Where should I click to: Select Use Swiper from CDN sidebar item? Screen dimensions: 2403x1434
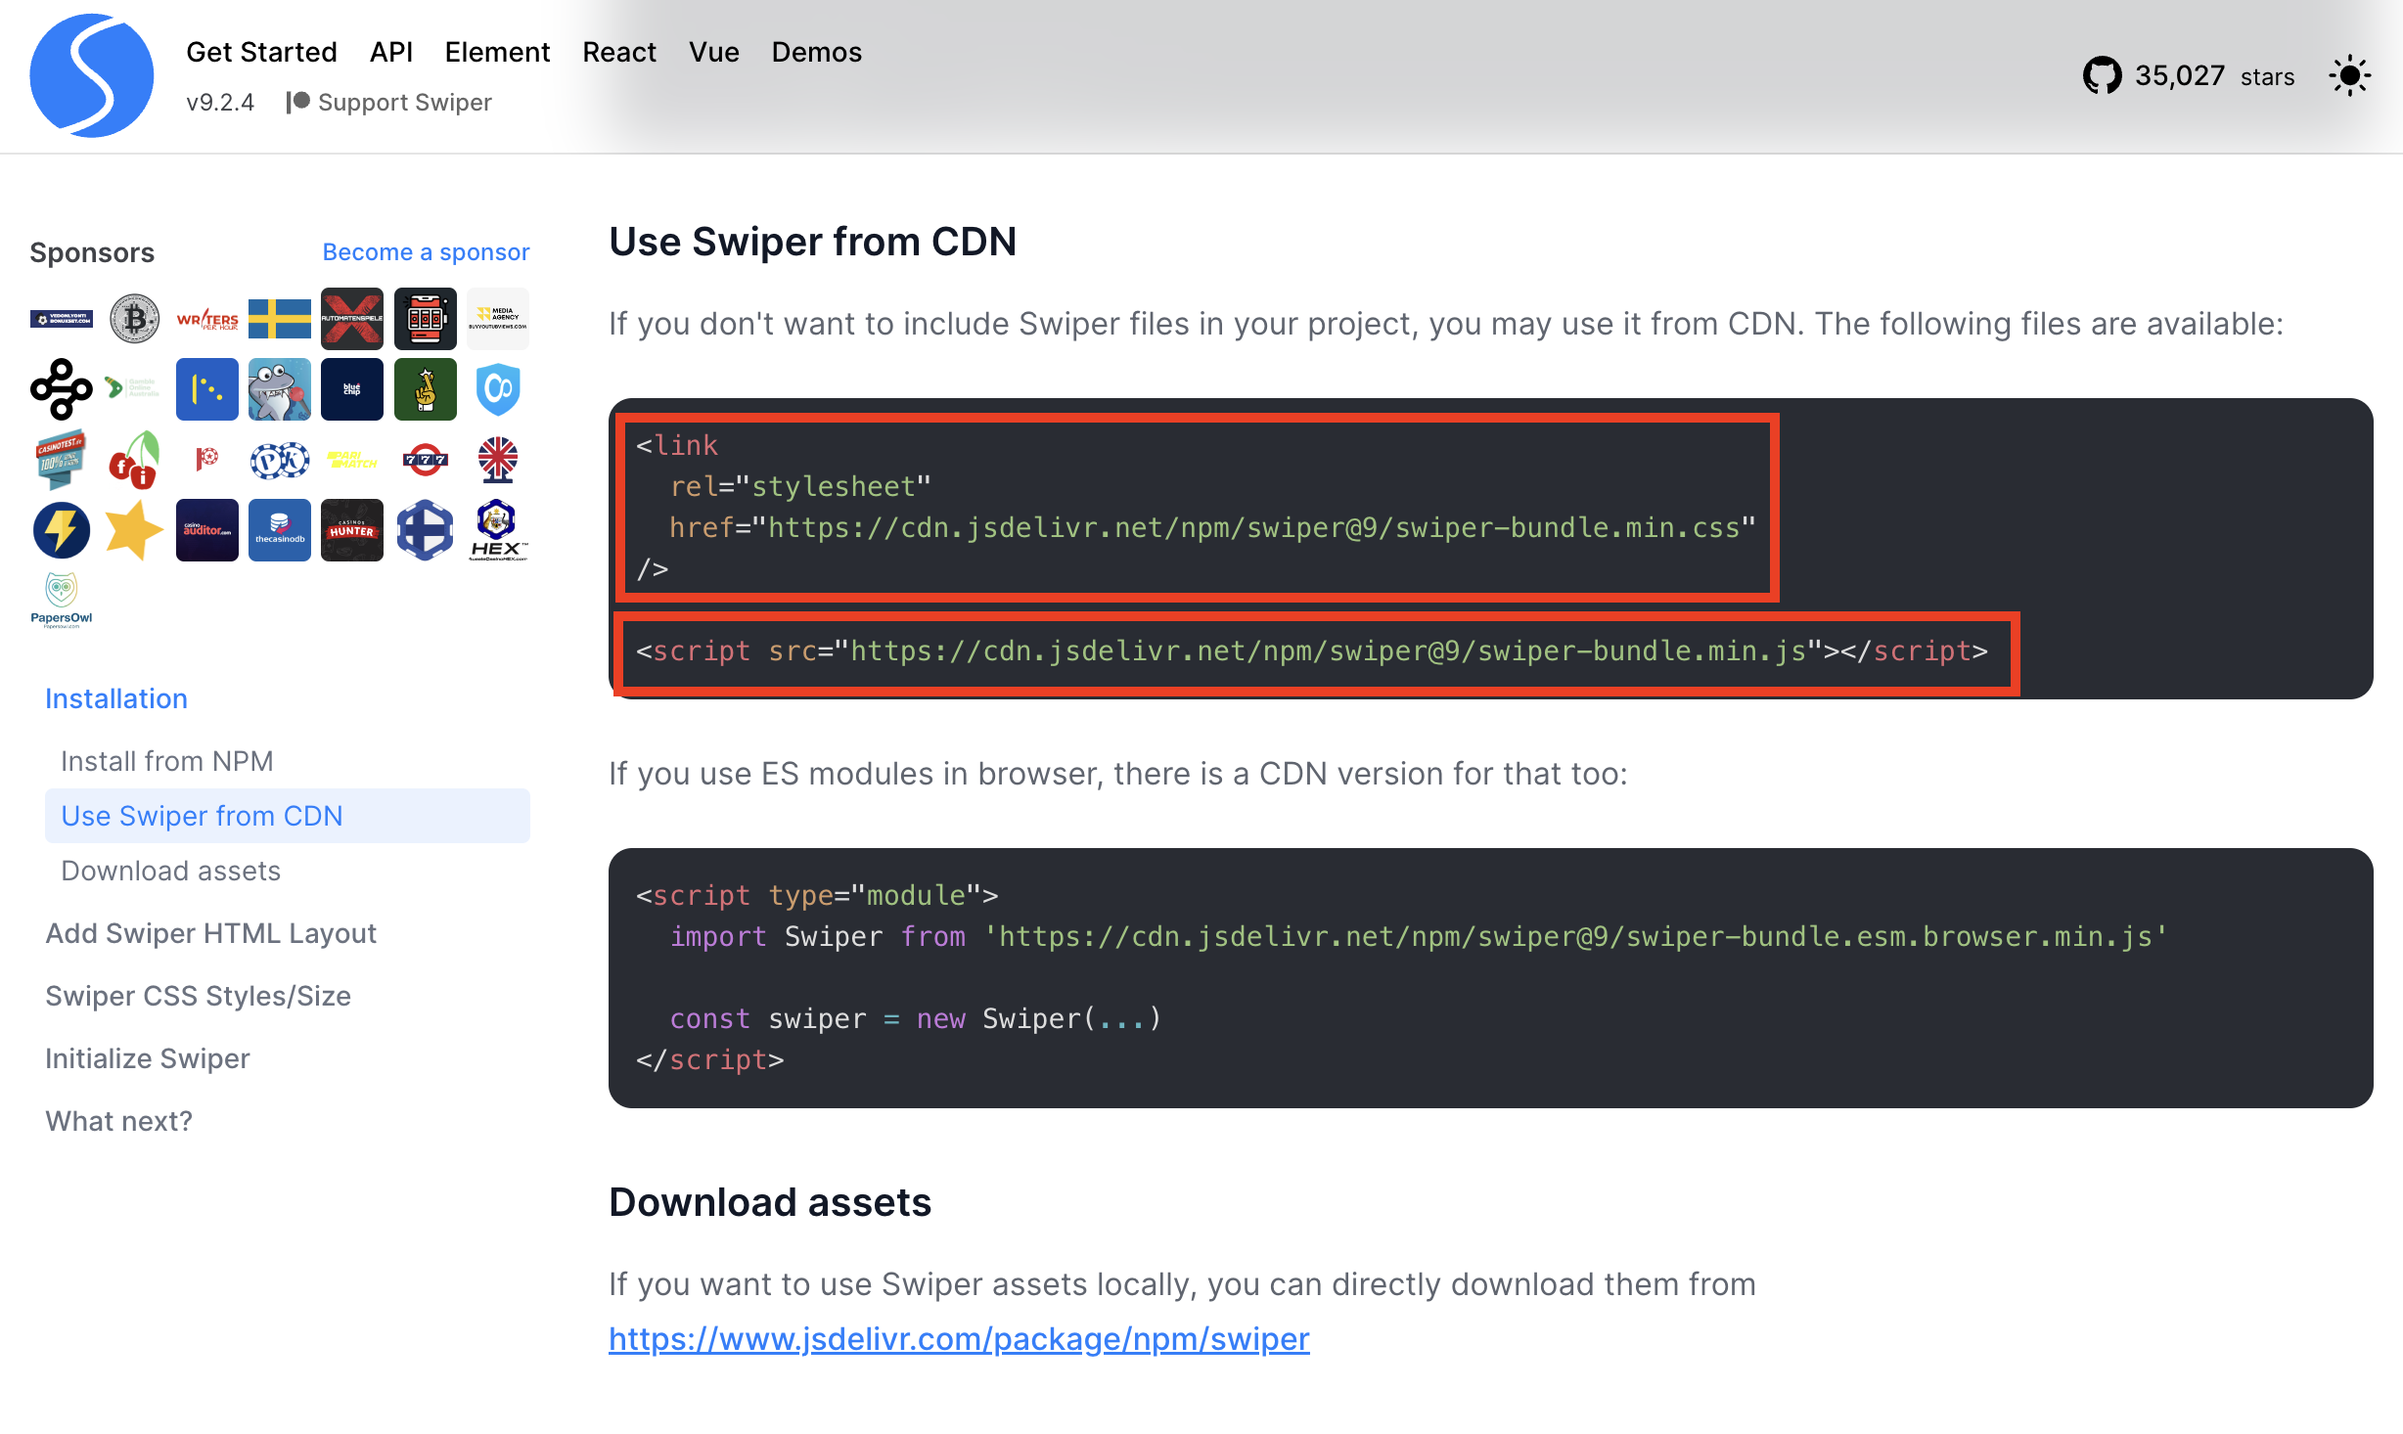coord(288,816)
